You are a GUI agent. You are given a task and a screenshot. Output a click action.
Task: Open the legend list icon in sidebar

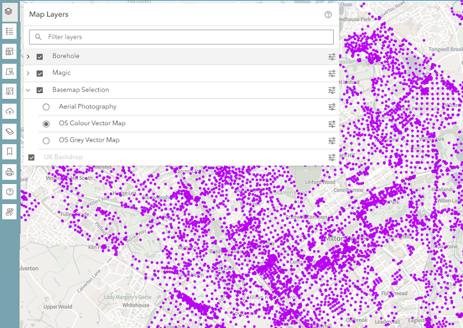point(9,31)
